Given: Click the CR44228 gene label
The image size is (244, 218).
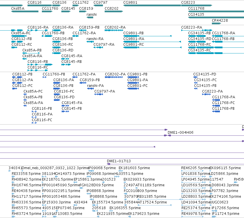Looking at the screenshot, I should (220, 21).
